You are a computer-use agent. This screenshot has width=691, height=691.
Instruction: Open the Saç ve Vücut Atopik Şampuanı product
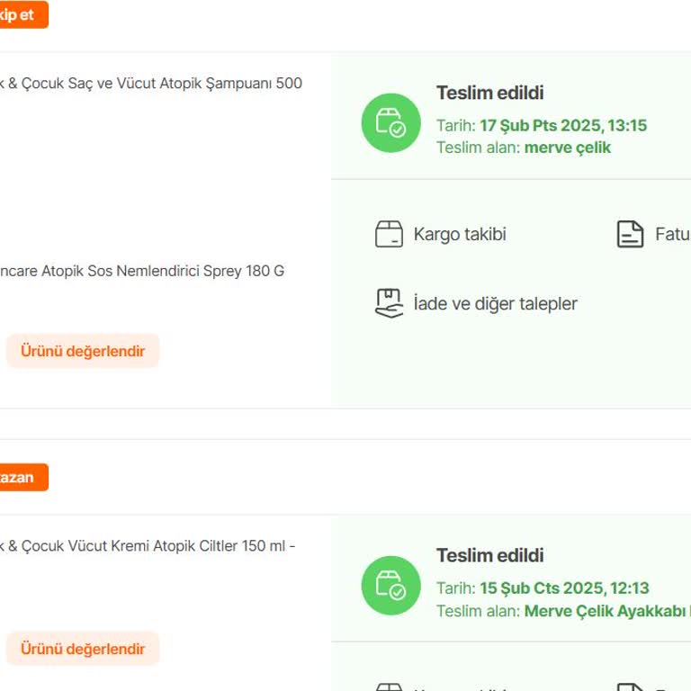click(x=151, y=84)
